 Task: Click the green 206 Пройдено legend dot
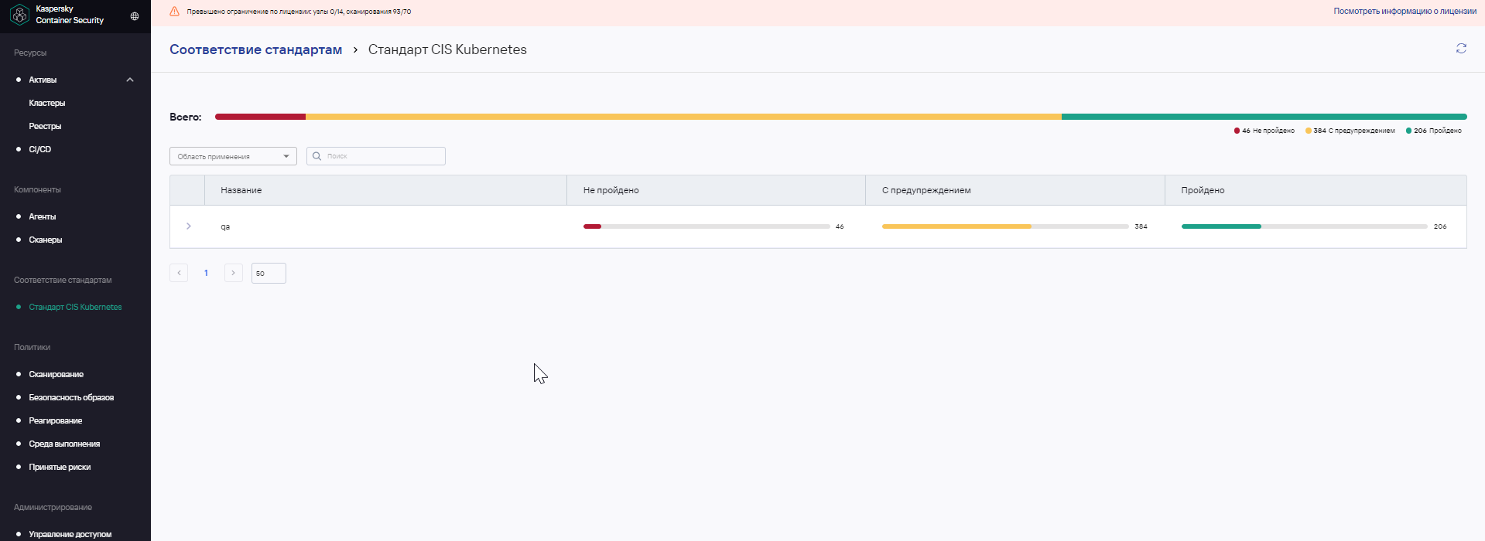[1408, 131]
